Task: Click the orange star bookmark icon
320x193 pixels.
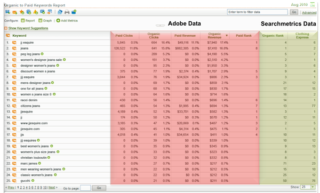Action: pyautogui.click(x=22, y=12)
